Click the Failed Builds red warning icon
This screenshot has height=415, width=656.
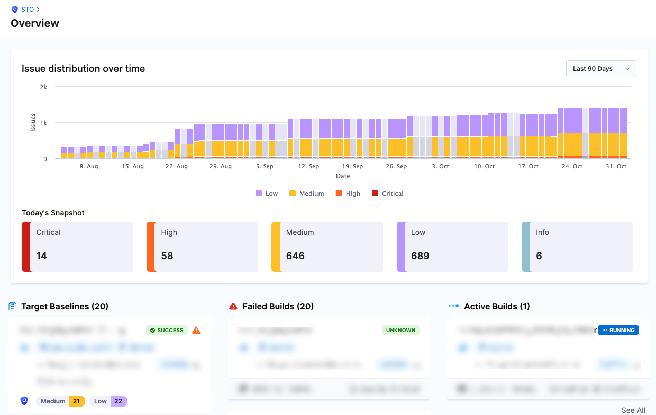coord(233,306)
